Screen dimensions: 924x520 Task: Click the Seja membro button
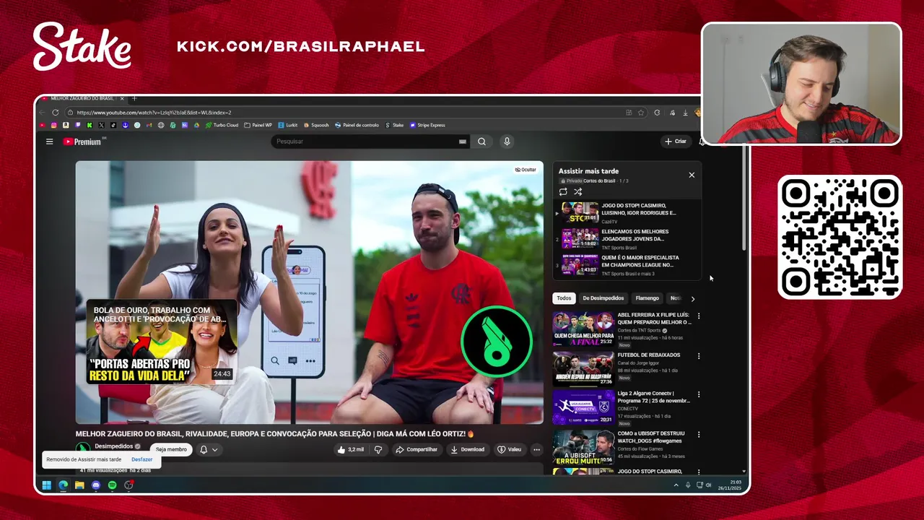click(171, 449)
